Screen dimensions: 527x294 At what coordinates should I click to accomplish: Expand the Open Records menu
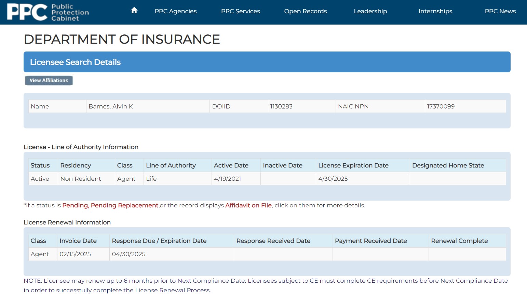305,11
